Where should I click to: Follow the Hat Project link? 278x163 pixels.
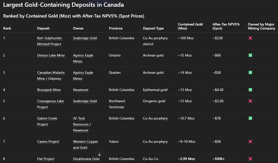point(46,159)
